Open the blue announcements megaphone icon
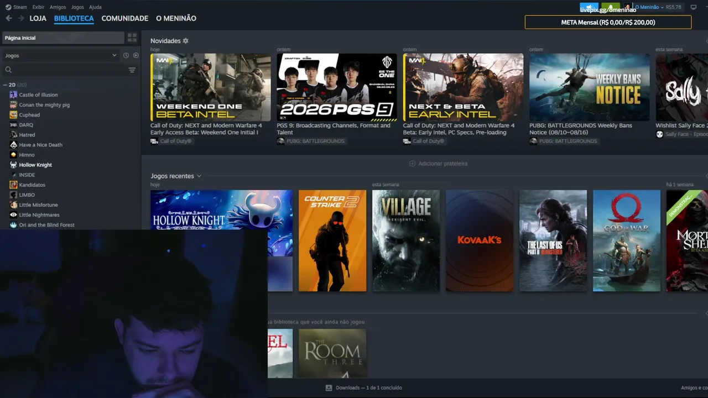The image size is (708, 398). [589, 7]
